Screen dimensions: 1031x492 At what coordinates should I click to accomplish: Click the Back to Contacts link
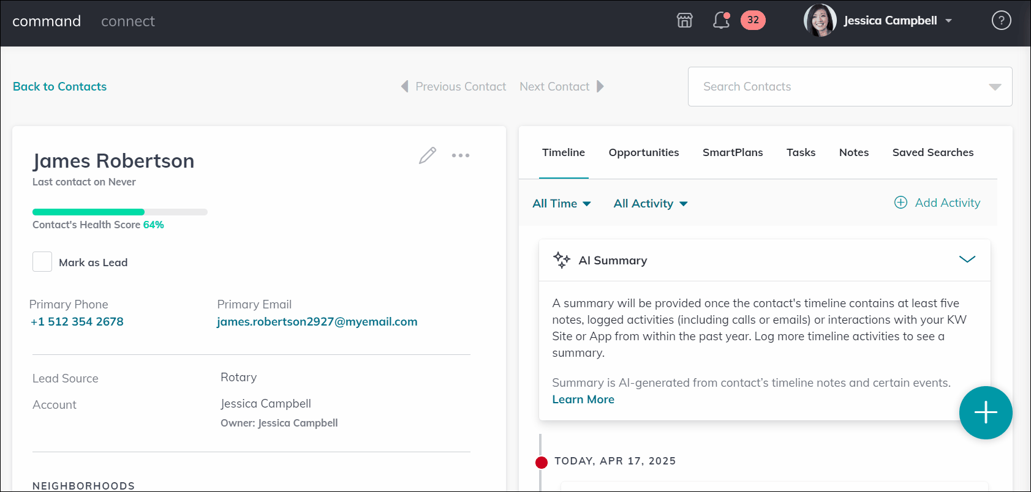tap(60, 86)
